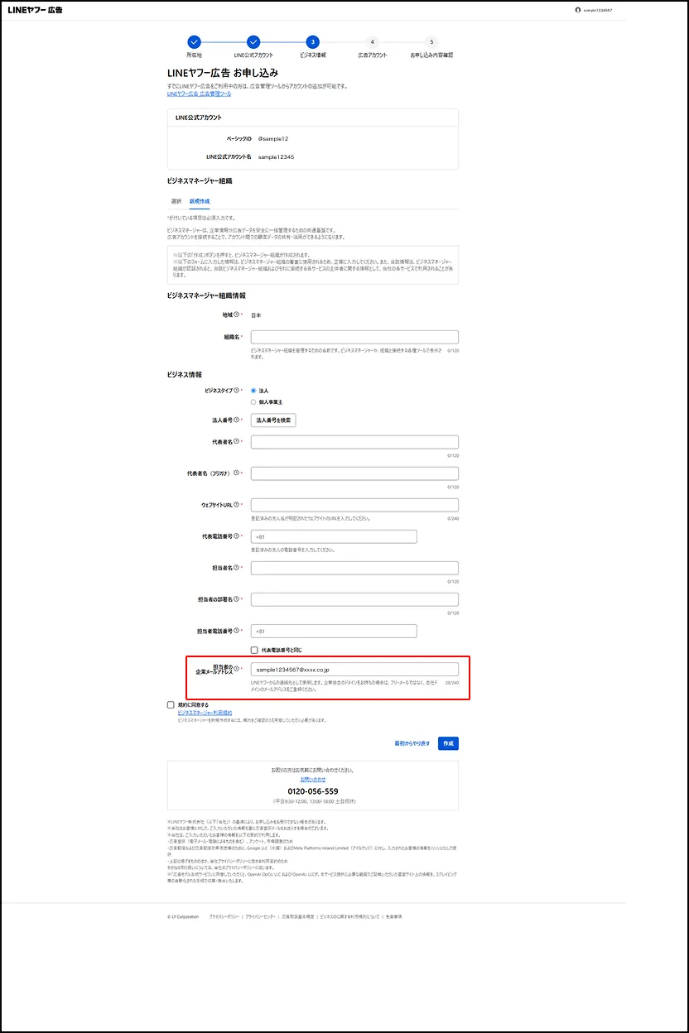
Task: Click the help icon next to 代表電話番号
Action: point(237,536)
